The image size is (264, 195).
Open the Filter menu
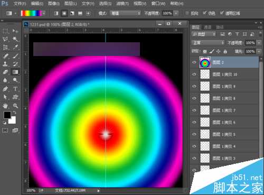tap(122, 4)
